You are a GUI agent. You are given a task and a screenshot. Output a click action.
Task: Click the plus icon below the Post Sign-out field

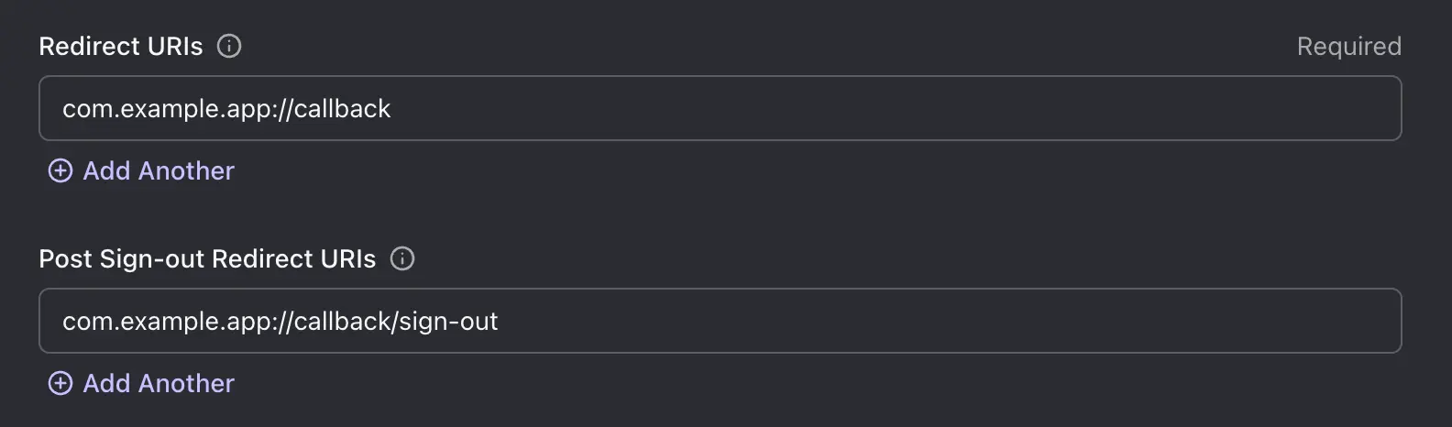coord(60,384)
